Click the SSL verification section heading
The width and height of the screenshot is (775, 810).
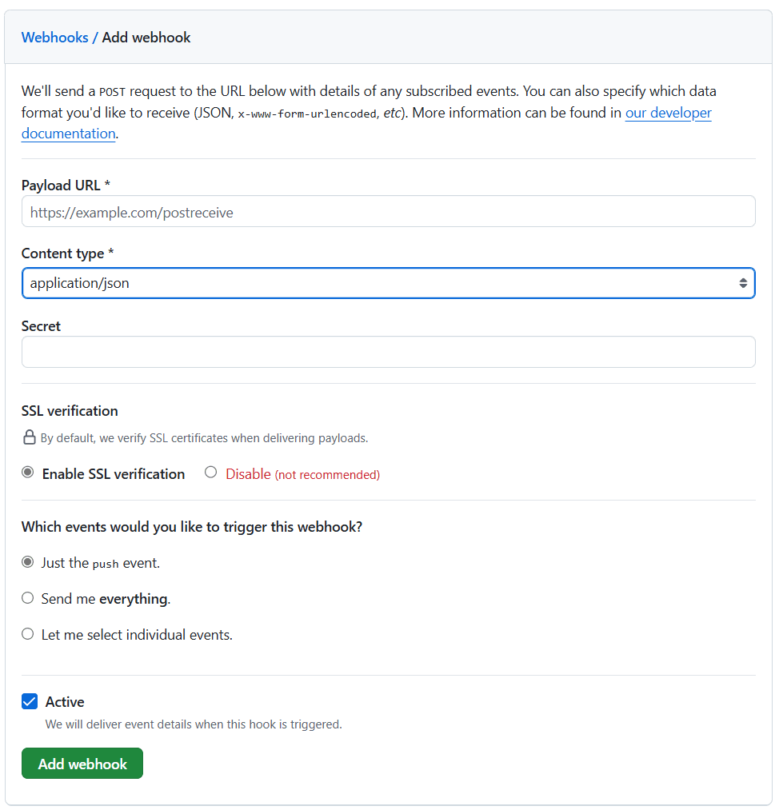click(x=70, y=410)
